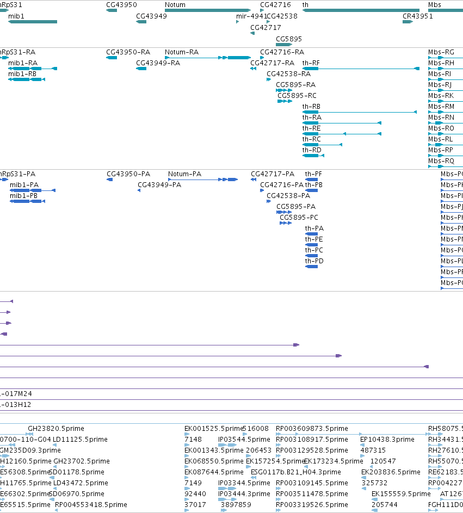Select the "EK173234.5prime" EST label

pyautogui.click(x=334, y=461)
